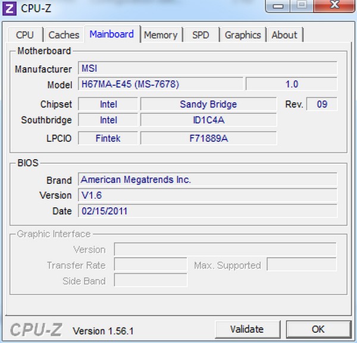357x343 pixels.
Task: Click the Version 1.56.1 label
Action: coord(103,331)
